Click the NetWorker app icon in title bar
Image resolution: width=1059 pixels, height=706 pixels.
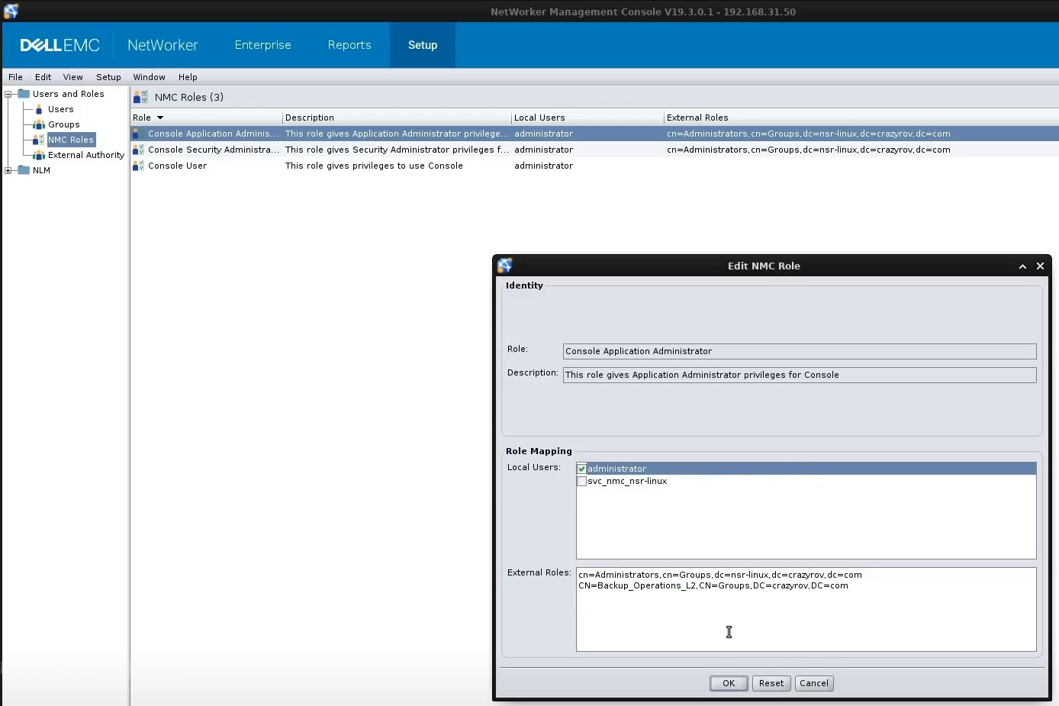(11, 11)
